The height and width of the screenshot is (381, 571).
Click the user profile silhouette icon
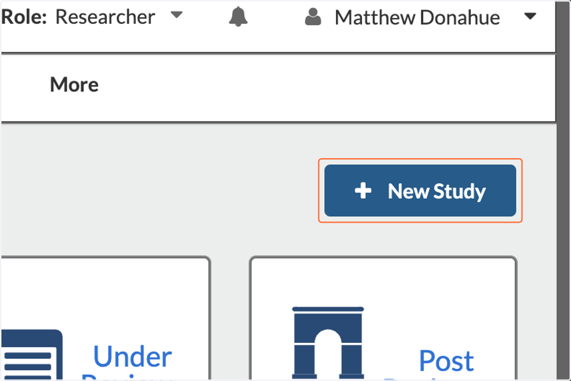point(313,18)
